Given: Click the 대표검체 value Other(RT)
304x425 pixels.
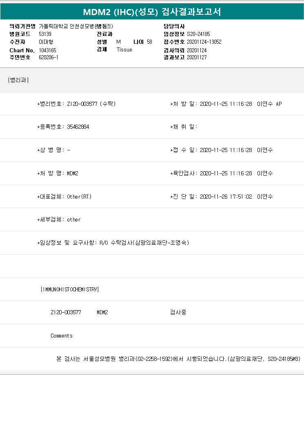Looking at the screenshot, I should (x=79, y=197).
